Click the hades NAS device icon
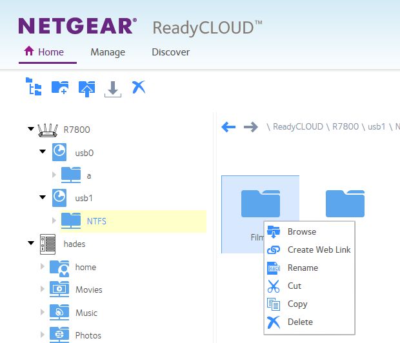 point(48,244)
